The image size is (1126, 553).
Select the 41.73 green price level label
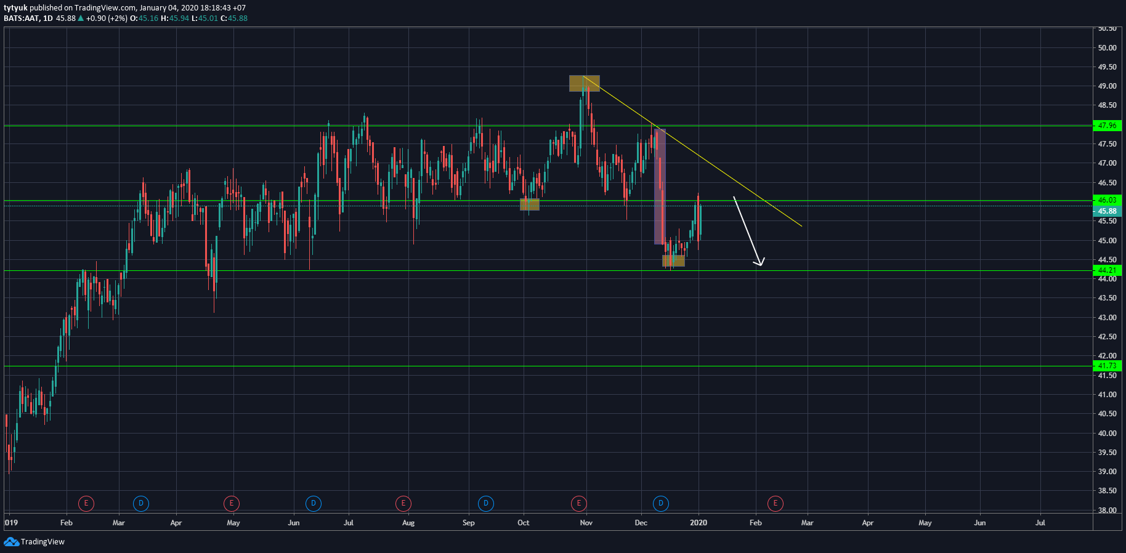pyautogui.click(x=1108, y=366)
